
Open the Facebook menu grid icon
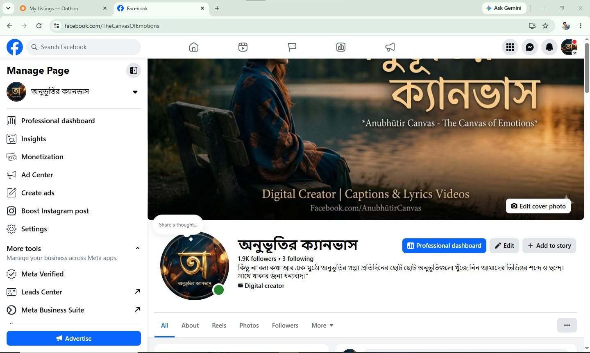510,47
